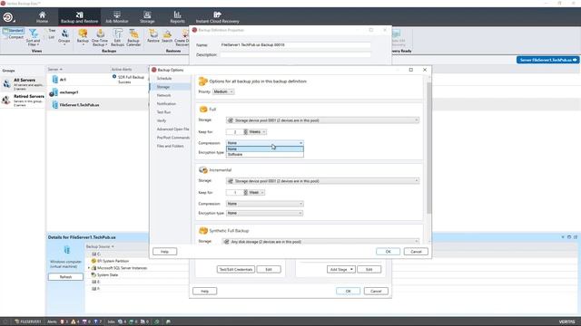Open the Incremental Encryption type dropdown
The image size is (581, 326).
click(x=264, y=214)
